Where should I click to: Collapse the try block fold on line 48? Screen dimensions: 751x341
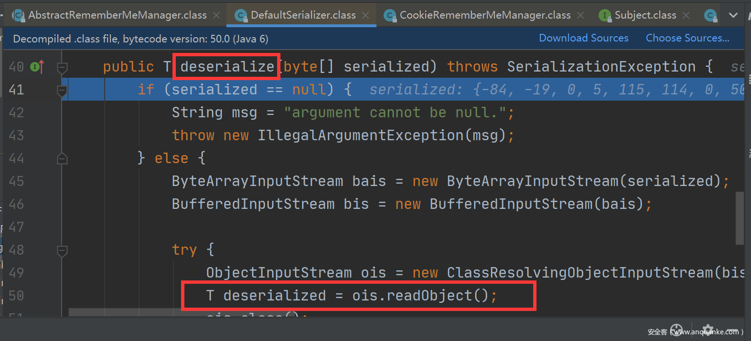(62, 250)
